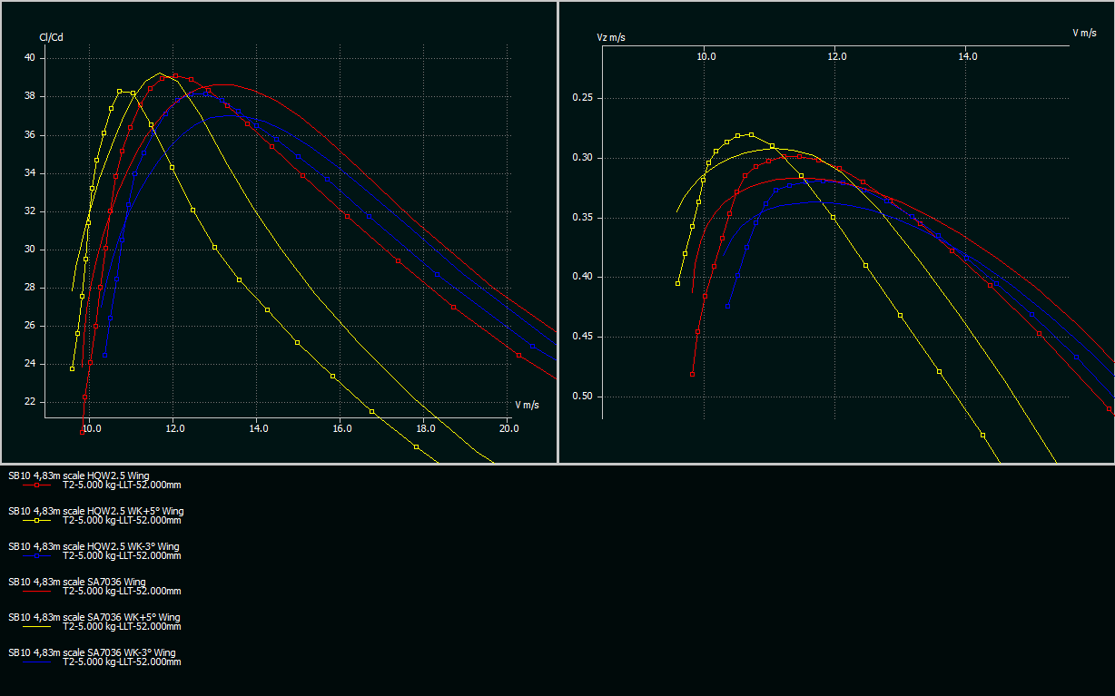
Task: Click the Cl/Cd axis title on the left graph
Action: pyautogui.click(x=51, y=37)
